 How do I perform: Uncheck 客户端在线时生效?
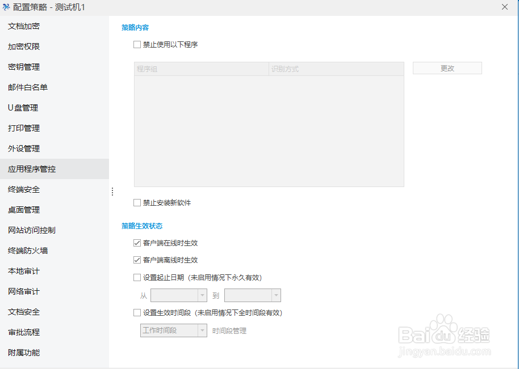[x=136, y=242]
